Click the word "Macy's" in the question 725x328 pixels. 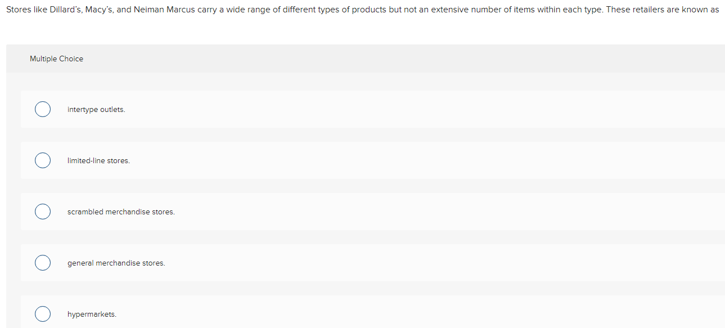tap(100, 10)
